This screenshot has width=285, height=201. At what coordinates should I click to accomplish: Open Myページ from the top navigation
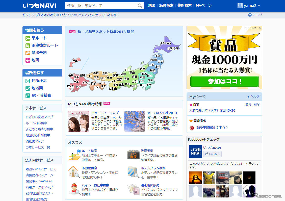tap(203, 5)
